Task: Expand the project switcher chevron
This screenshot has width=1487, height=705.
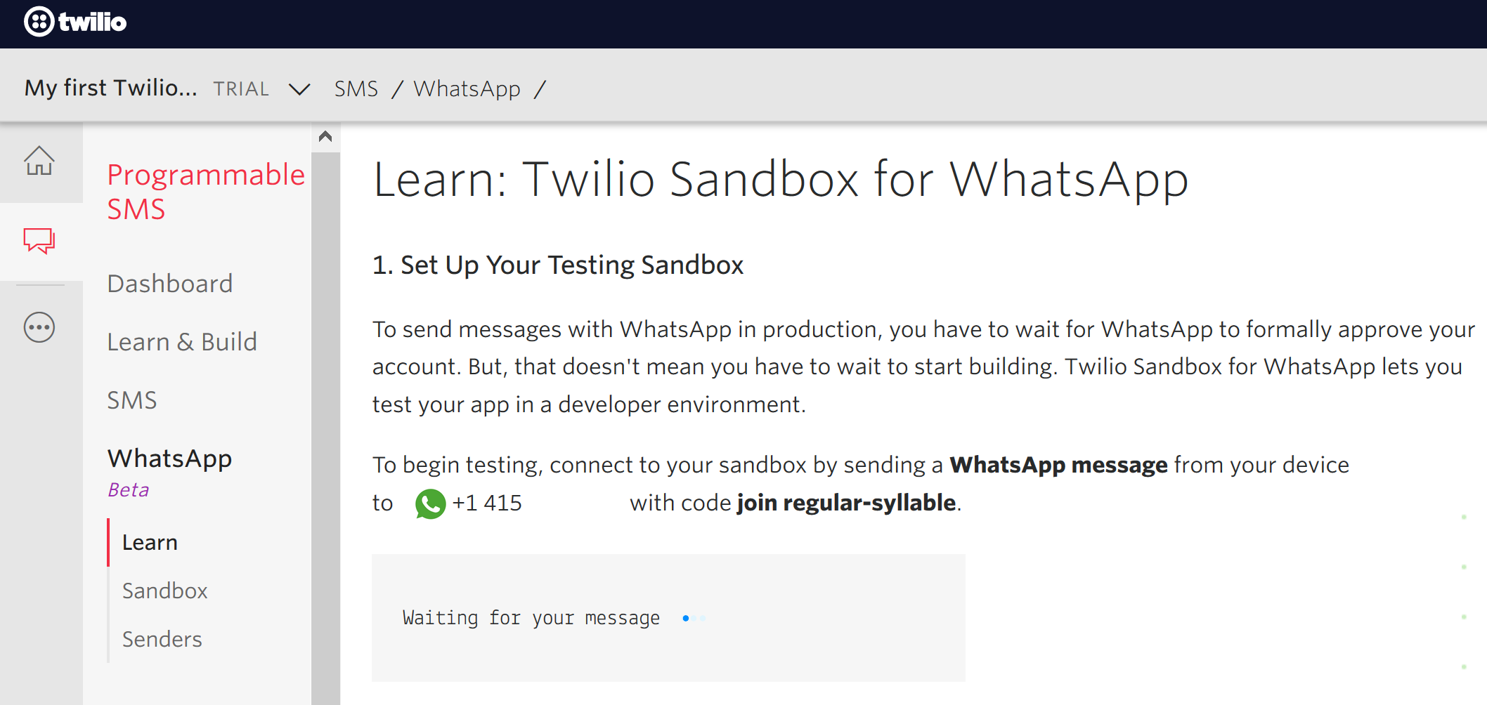Action: click(299, 89)
